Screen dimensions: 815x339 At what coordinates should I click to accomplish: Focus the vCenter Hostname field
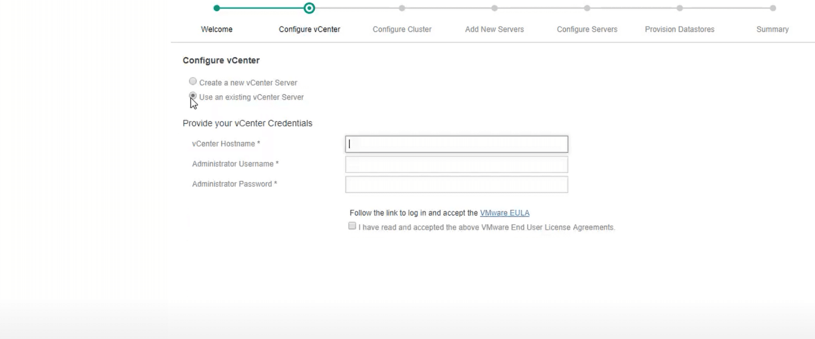(x=457, y=144)
